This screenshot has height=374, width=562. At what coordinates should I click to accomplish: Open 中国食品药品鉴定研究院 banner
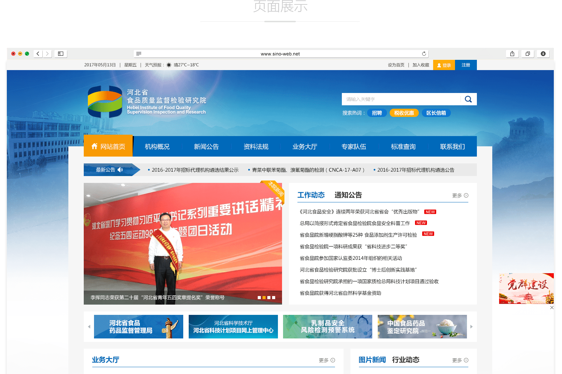click(x=422, y=327)
